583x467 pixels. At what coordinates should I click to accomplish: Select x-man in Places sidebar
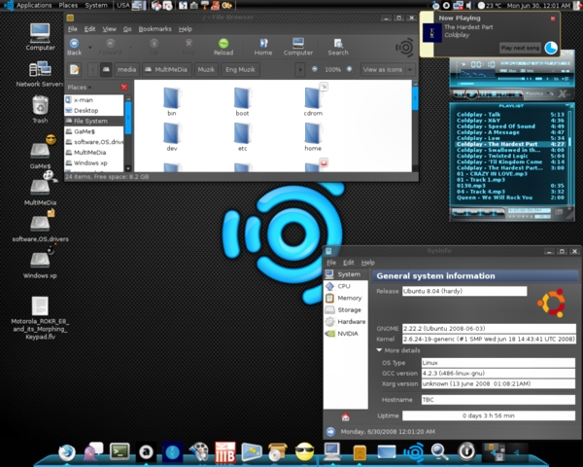coord(93,100)
